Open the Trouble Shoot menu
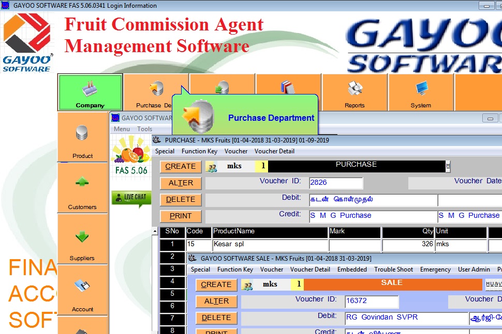This screenshot has width=502, height=334. [x=393, y=269]
